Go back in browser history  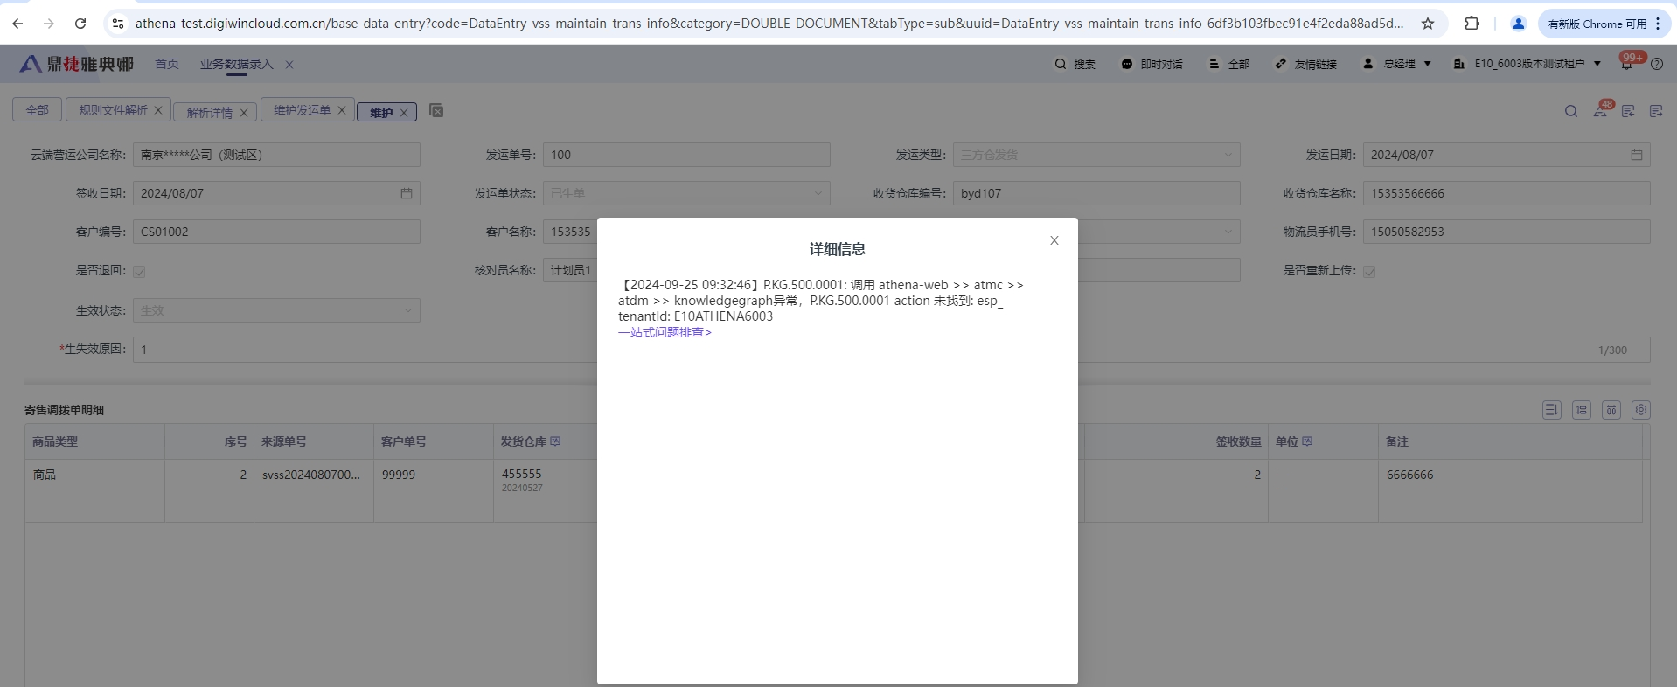(17, 24)
